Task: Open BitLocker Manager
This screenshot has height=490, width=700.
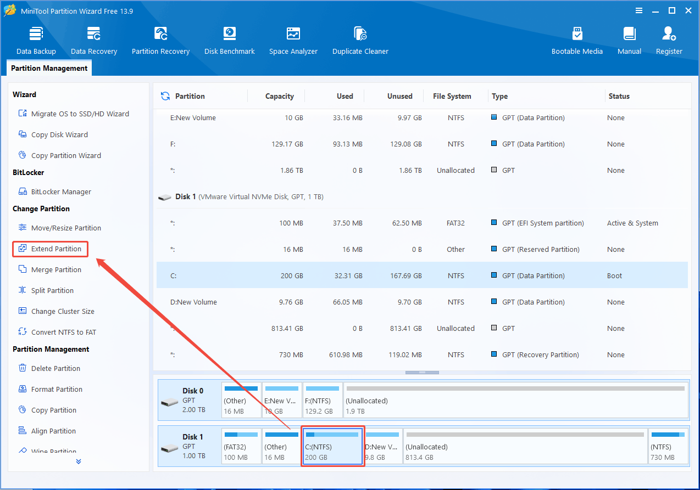Action: point(54,192)
